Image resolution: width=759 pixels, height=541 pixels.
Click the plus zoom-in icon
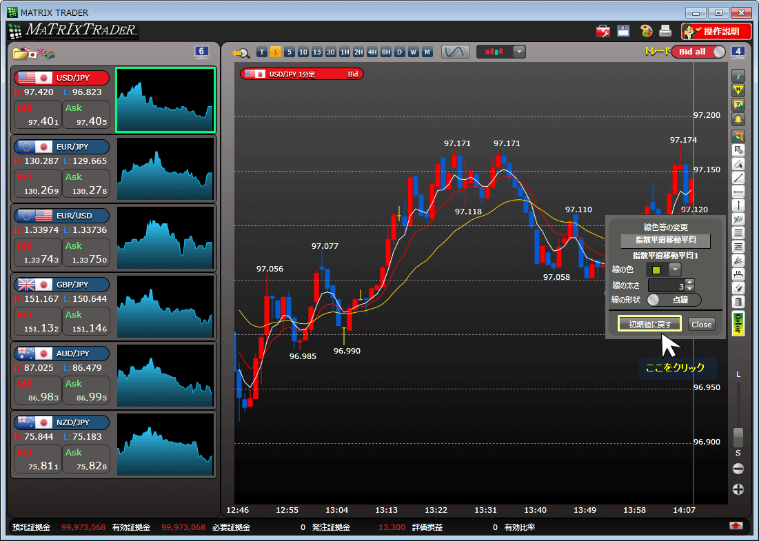point(738,489)
